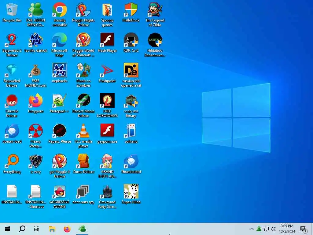
Task: Select the FREE MONEY.com money bag icon
Action: coord(36,76)
